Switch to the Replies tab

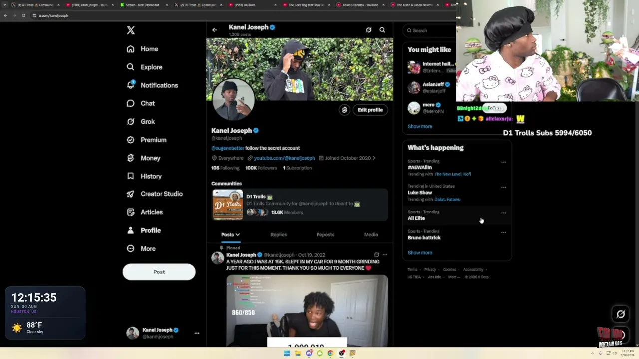(279, 235)
